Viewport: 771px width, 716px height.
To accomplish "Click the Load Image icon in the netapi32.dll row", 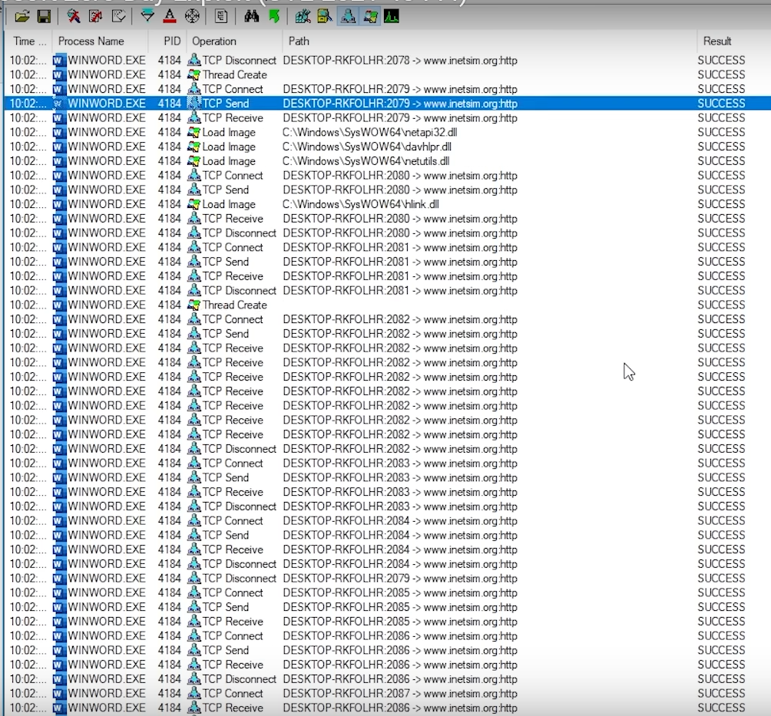I will (194, 132).
